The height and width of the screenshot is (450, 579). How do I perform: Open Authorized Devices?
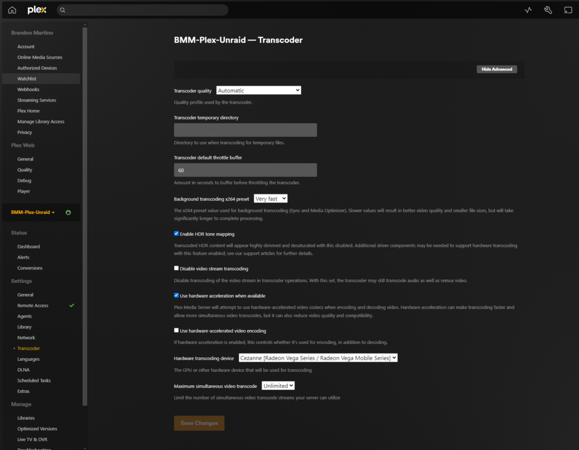pos(37,68)
